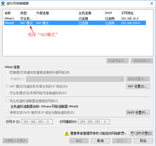This screenshot has width=156, height=146.
Task: Click the 帮助 button
Action: pyautogui.click(x=143, y=141)
